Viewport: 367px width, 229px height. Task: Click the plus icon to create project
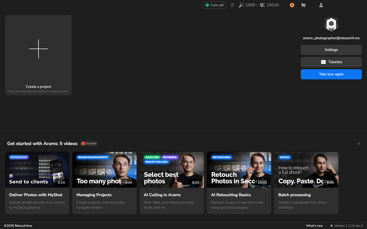(x=38, y=49)
